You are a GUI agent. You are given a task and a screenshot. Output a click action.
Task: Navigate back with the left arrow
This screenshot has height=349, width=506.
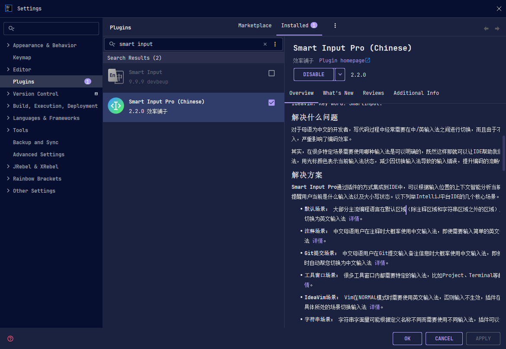point(486,29)
